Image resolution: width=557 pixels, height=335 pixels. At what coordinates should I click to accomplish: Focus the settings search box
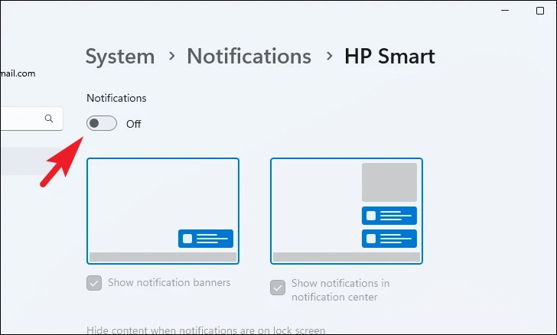[x=31, y=119]
